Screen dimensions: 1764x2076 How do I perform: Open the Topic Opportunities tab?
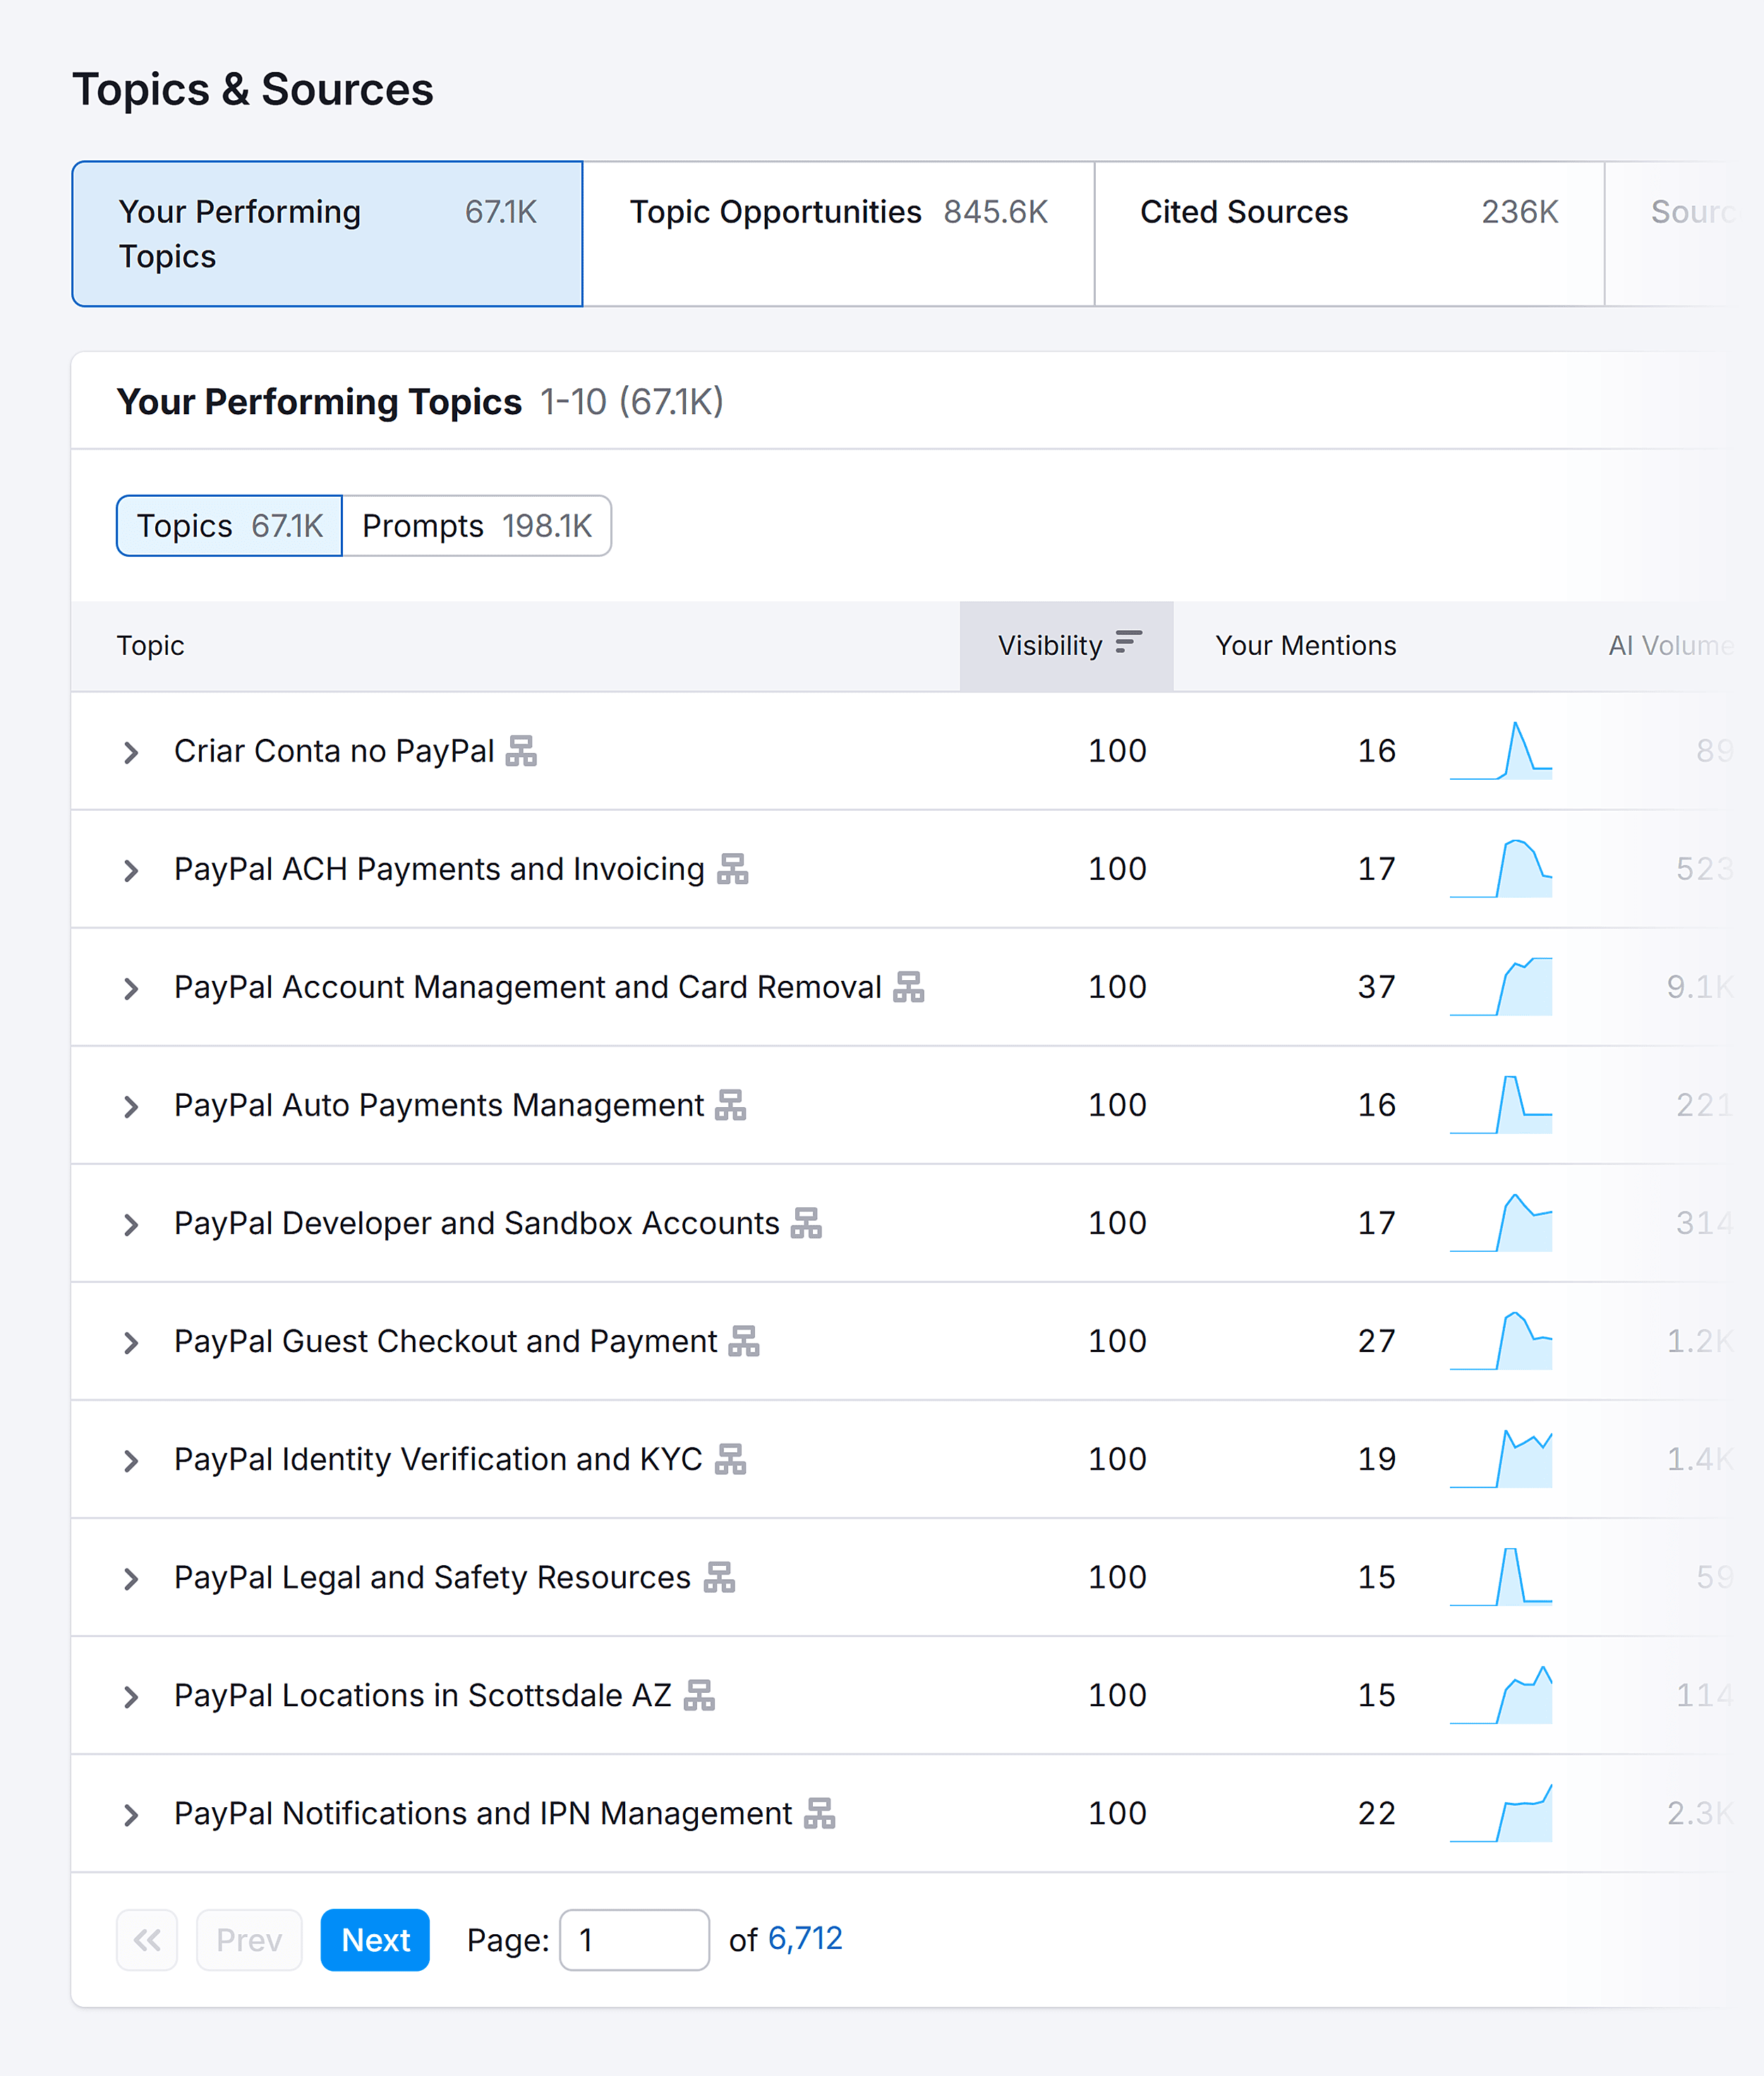[838, 212]
